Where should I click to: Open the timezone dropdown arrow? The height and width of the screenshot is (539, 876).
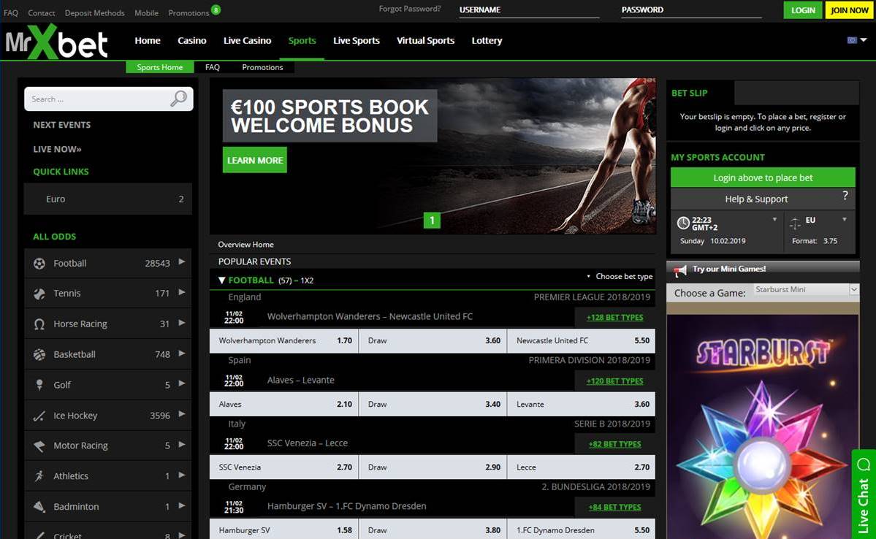pyautogui.click(x=774, y=220)
